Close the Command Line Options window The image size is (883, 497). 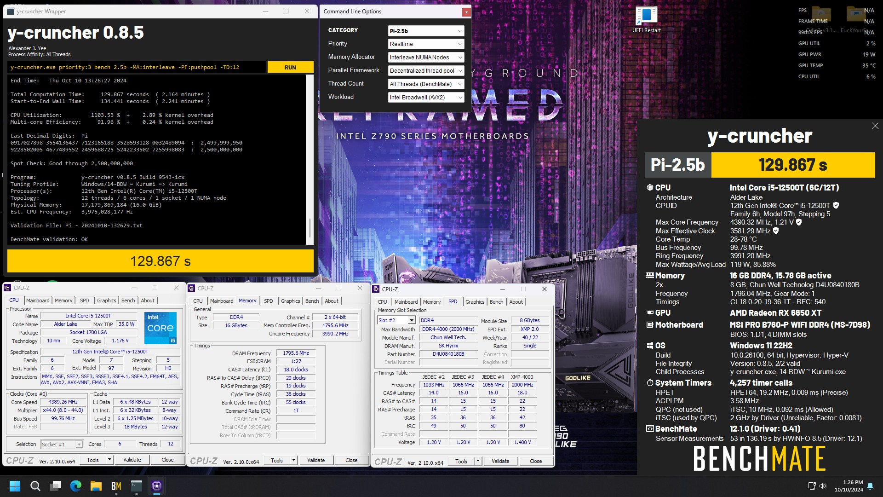466,12
